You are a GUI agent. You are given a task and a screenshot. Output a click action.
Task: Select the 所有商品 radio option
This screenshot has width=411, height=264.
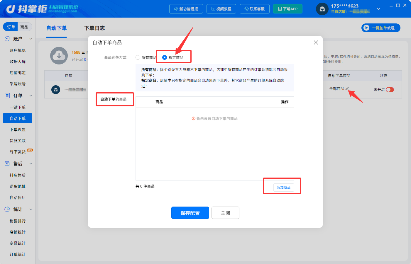point(138,57)
